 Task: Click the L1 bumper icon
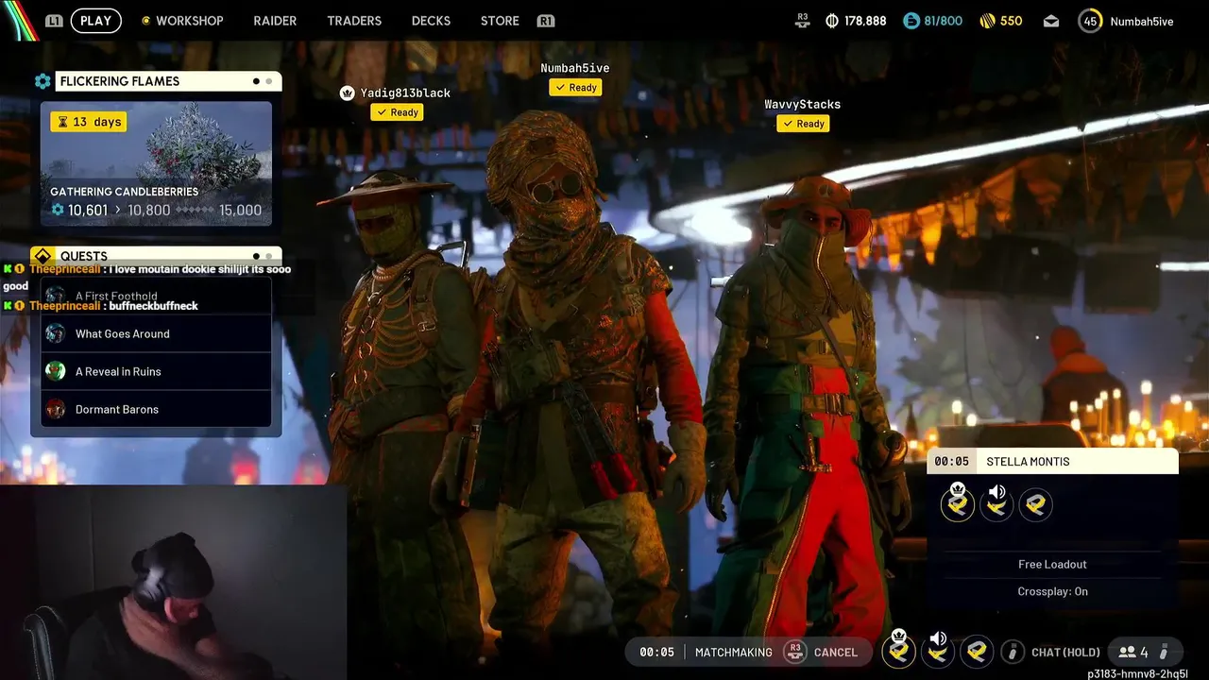click(x=54, y=21)
